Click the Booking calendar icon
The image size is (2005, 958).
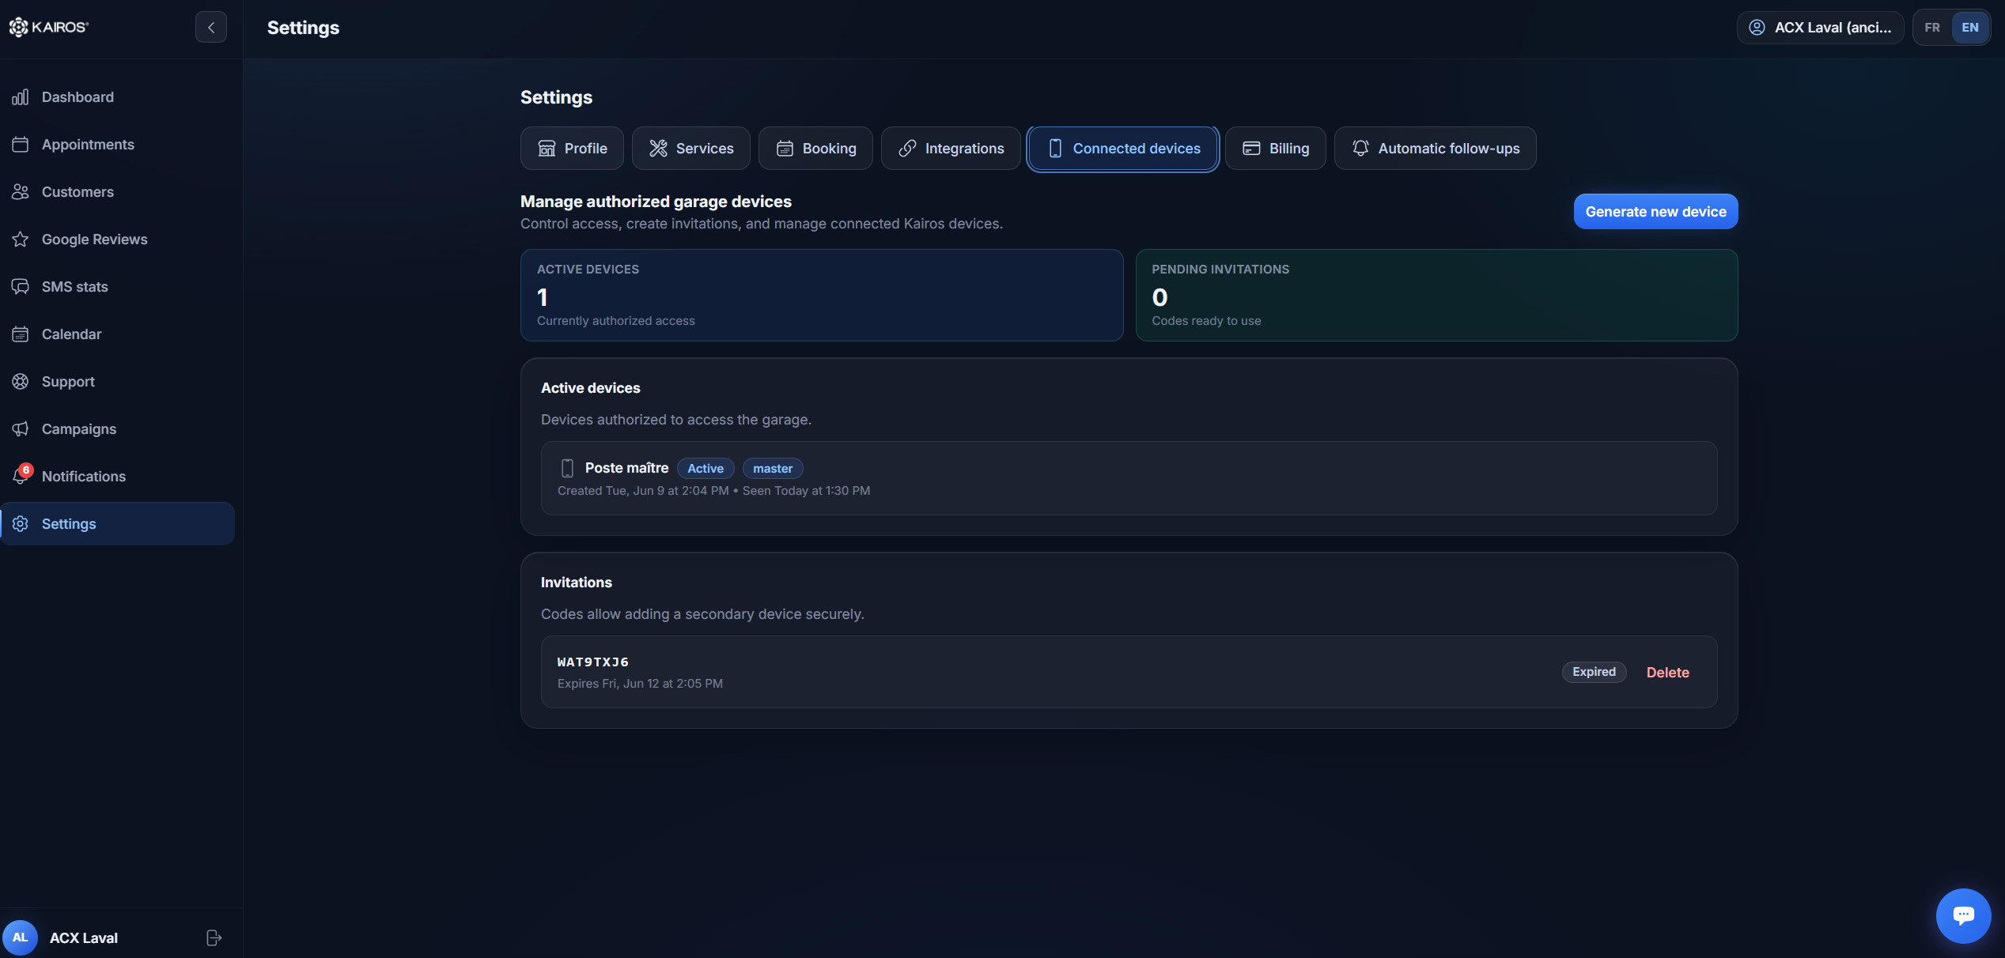click(x=785, y=148)
